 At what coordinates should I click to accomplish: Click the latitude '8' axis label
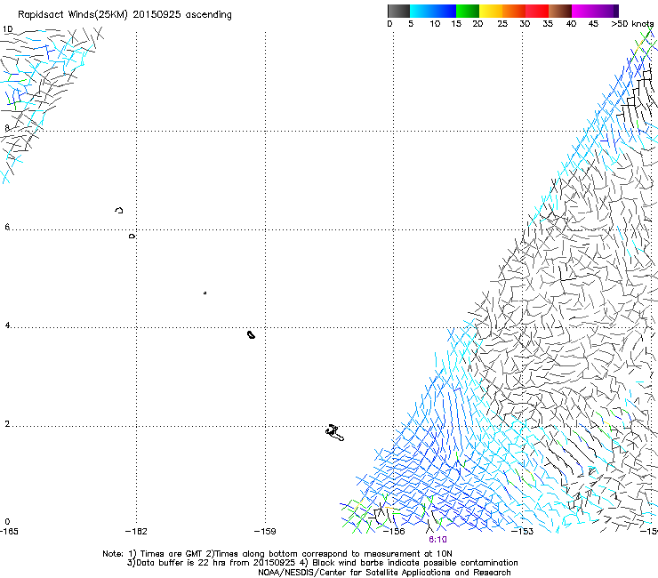click(7, 128)
